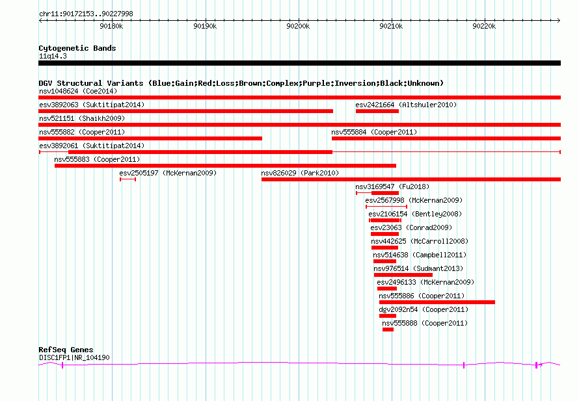Click the 90180k ruler position
This screenshot has height=401, width=579.
coord(111,26)
